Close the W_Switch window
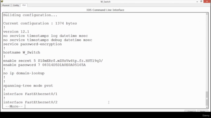 pyautogui.click(x=207, y=1)
